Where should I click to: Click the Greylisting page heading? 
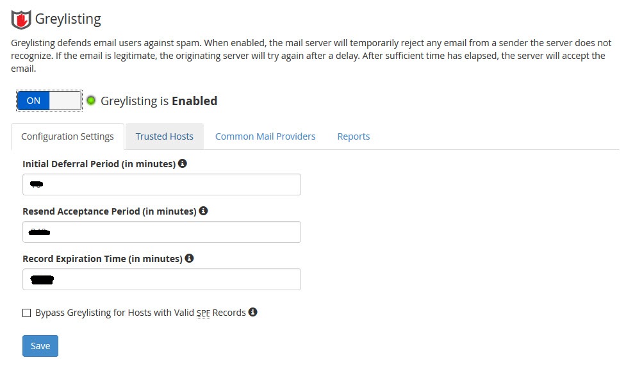tap(69, 19)
